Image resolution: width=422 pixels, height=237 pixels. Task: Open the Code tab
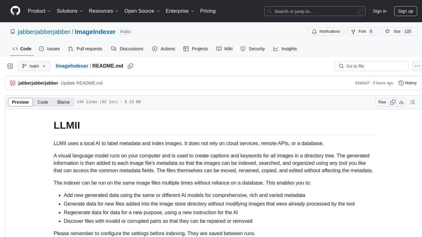22,49
